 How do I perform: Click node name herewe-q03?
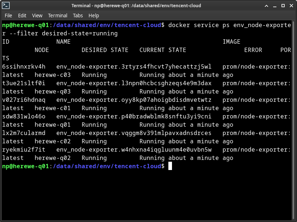[x=53, y=92]
